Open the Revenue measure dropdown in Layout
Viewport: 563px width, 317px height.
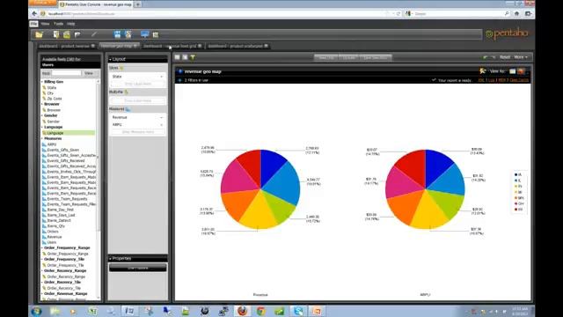161,117
